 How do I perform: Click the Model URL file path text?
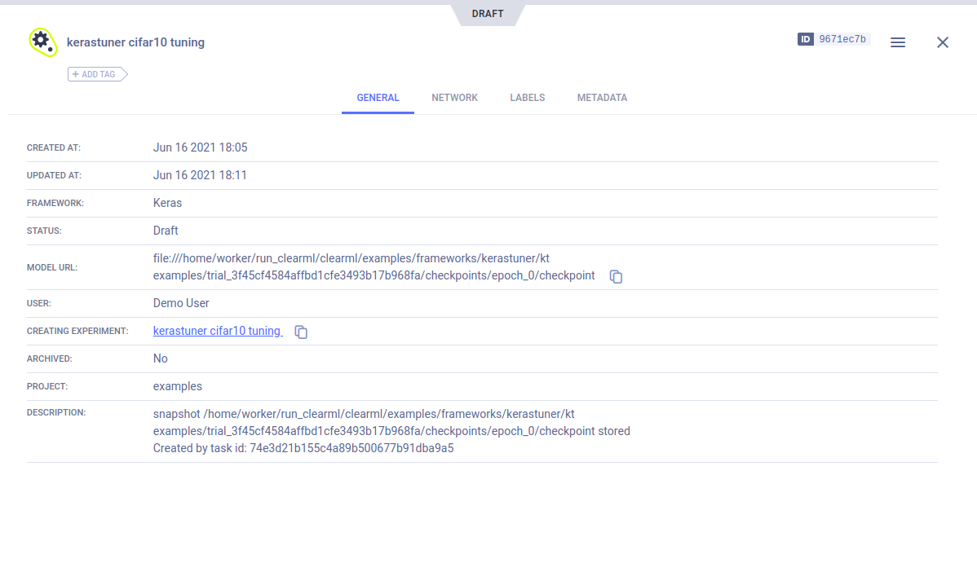374,267
